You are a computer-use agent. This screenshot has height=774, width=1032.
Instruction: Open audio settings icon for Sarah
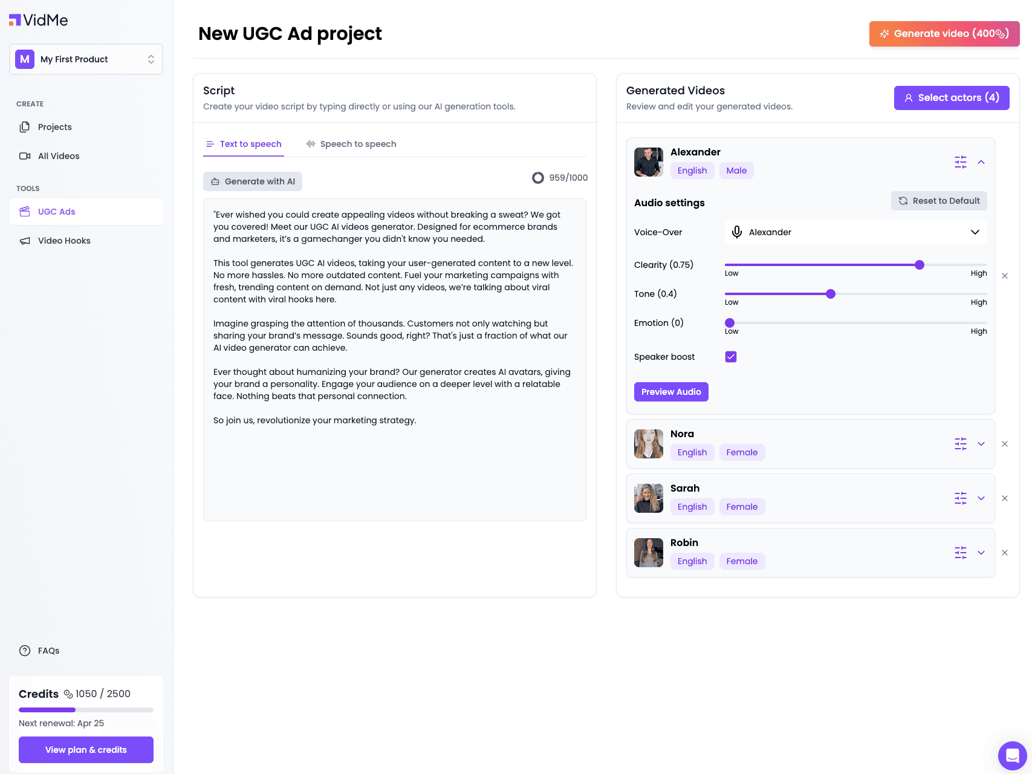click(x=961, y=498)
